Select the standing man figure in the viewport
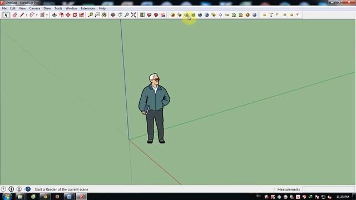The height and width of the screenshot is (200, 356). (154, 108)
